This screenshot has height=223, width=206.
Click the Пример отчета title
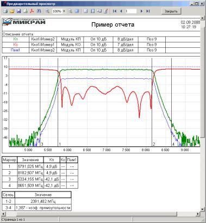(x=113, y=24)
